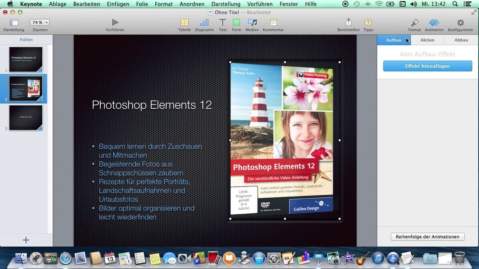Open the Hilfe menu
479x269 pixels.
[311, 4]
